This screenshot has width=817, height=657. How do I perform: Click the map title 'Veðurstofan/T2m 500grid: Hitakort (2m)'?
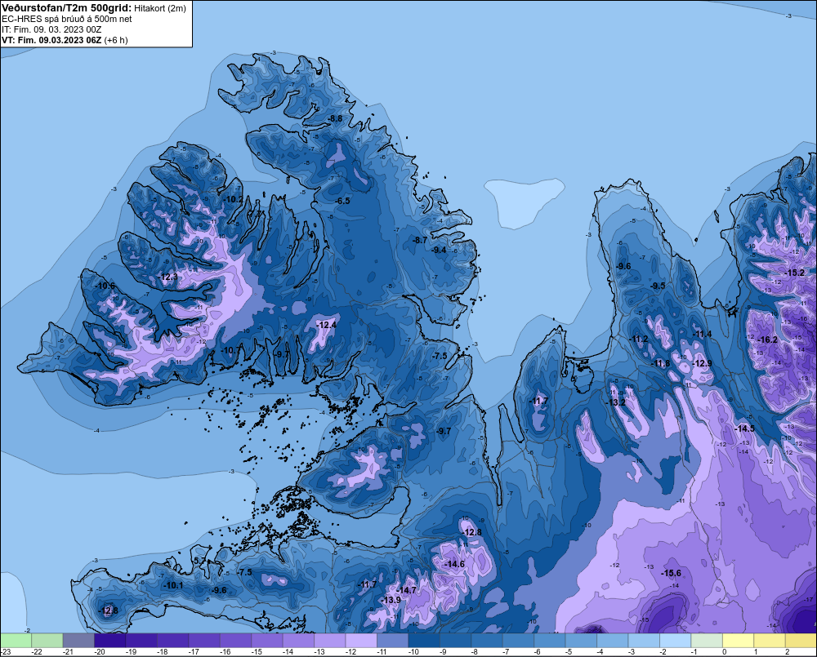click(x=94, y=8)
